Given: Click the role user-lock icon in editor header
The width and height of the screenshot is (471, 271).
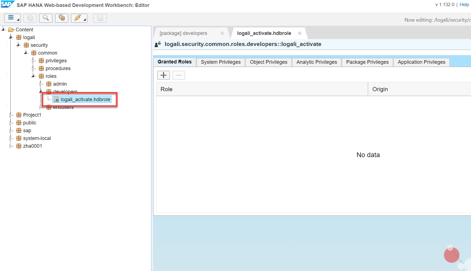Looking at the screenshot, I should pos(158,44).
